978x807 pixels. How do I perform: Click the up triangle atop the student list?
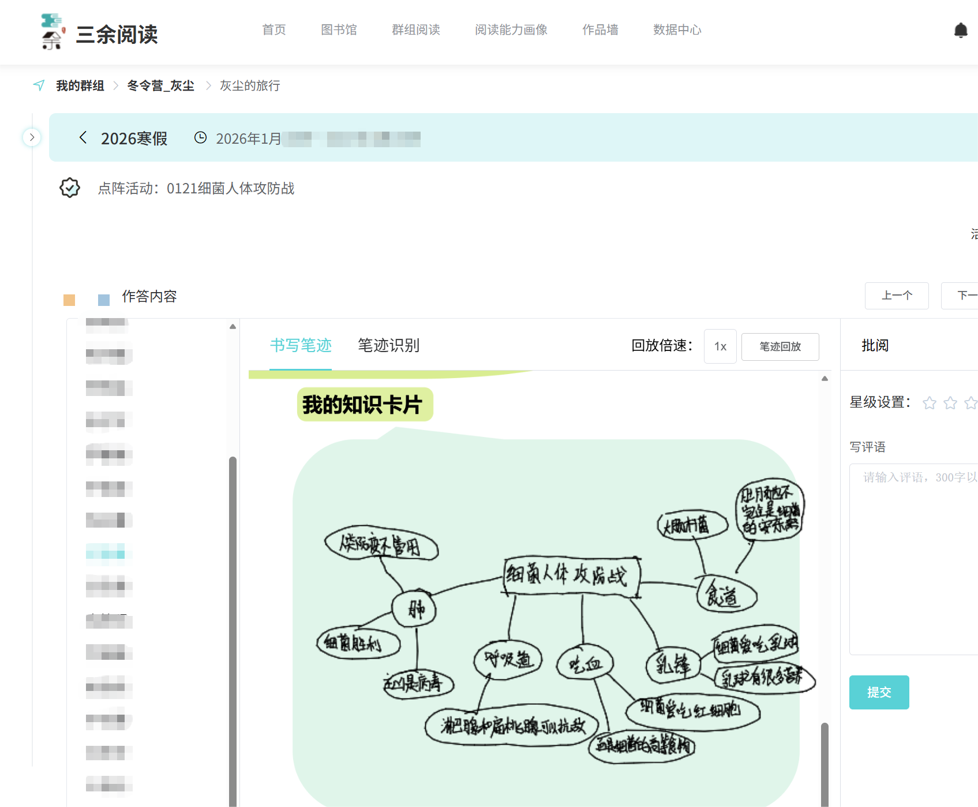point(232,326)
